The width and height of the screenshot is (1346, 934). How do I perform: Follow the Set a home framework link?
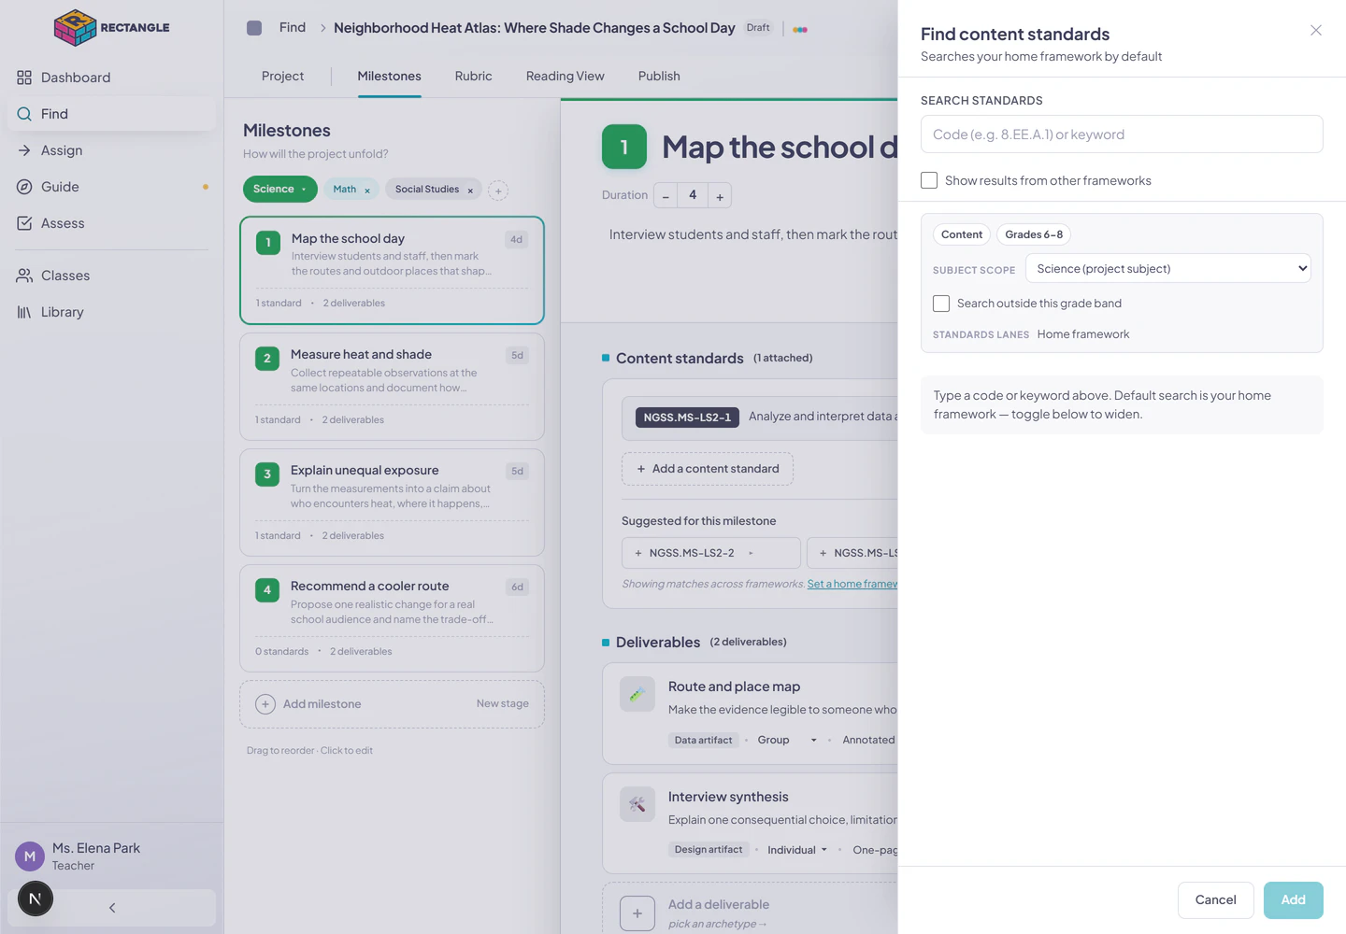[x=852, y=585]
